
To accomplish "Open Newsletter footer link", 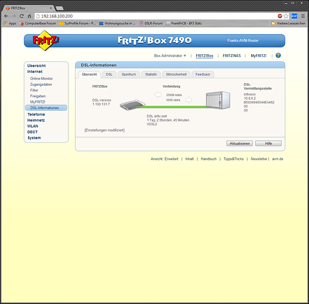I will coord(259,159).
